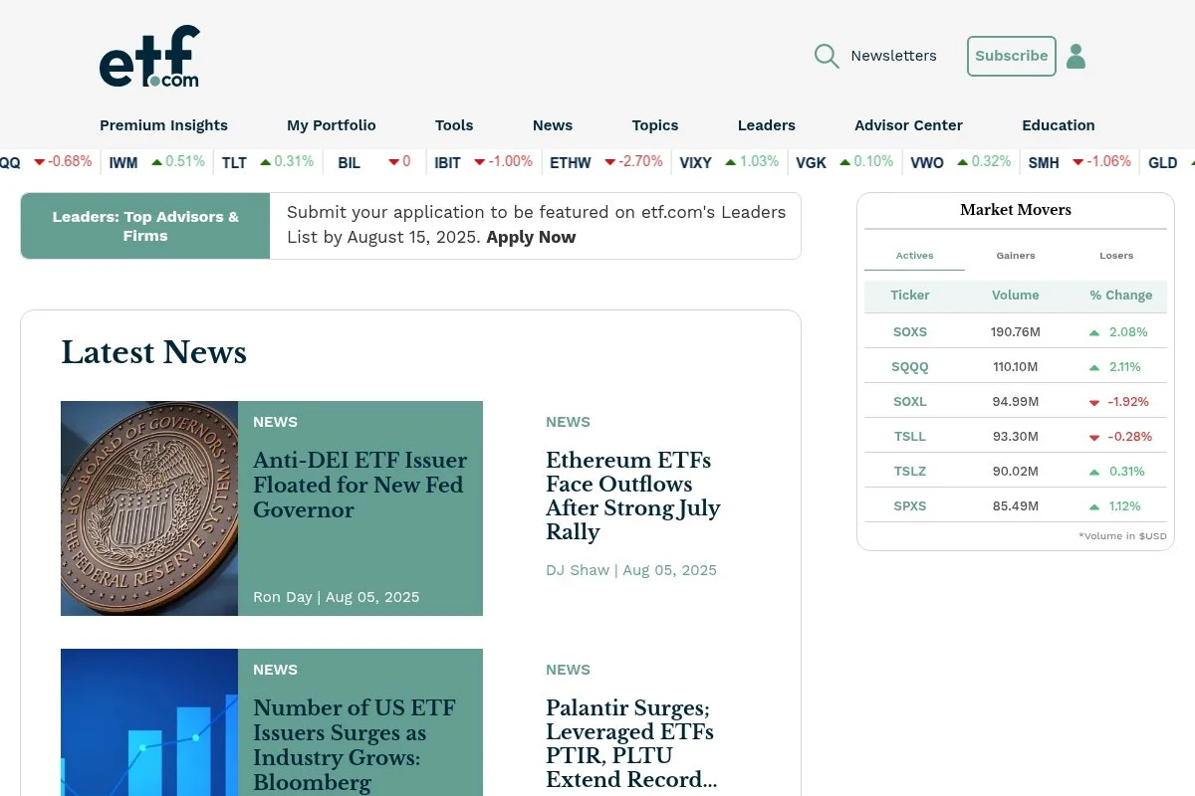1195x796 pixels.
Task: Open the Tools menu
Action: 454,125
